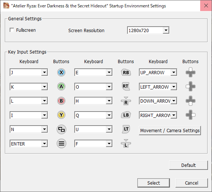
Task: Click the Select button
Action: [154, 183]
